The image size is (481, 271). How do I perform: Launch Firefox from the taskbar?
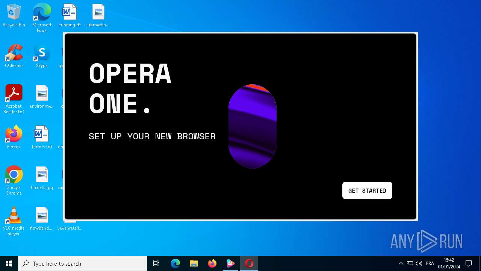[x=212, y=263]
